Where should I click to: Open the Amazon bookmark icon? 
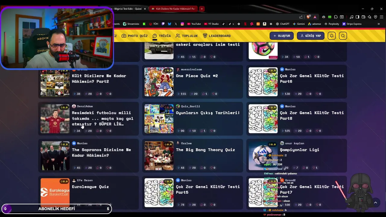pyautogui.click(x=264, y=24)
